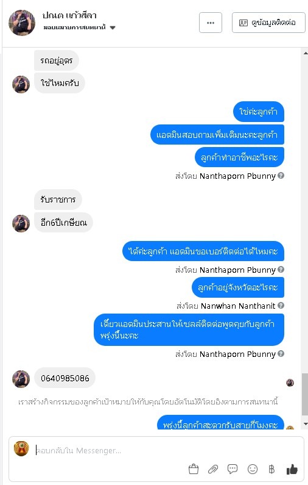Open the shopping bag icon in composer
The height and width of the screenshot is (485, 308).
194,469
